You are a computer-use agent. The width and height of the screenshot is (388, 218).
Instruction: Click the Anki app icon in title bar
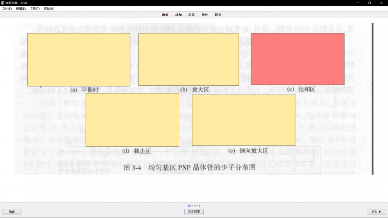2,3
